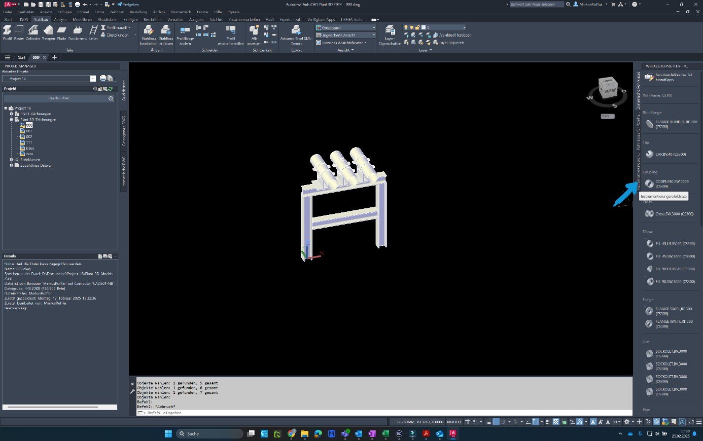Viewport: 703px width, 441px height.
Task: Switch to the Modellieren ribbon tab
Action: coord(82,19)
